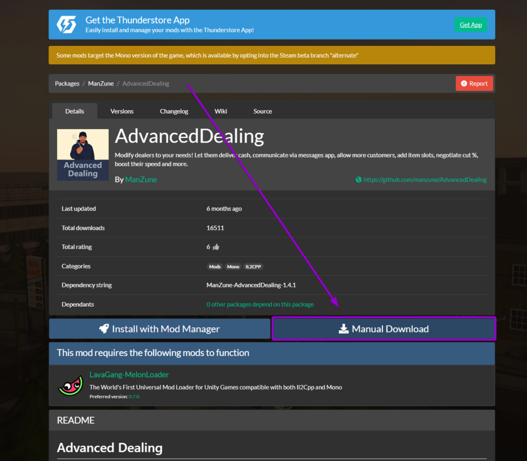Open the GitHub AdvancedDealing repository link
The height and width of the screenshot is (461, 527).
(425, 180)
